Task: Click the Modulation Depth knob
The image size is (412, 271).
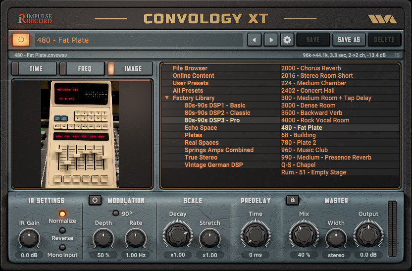Action: point(103,238)
